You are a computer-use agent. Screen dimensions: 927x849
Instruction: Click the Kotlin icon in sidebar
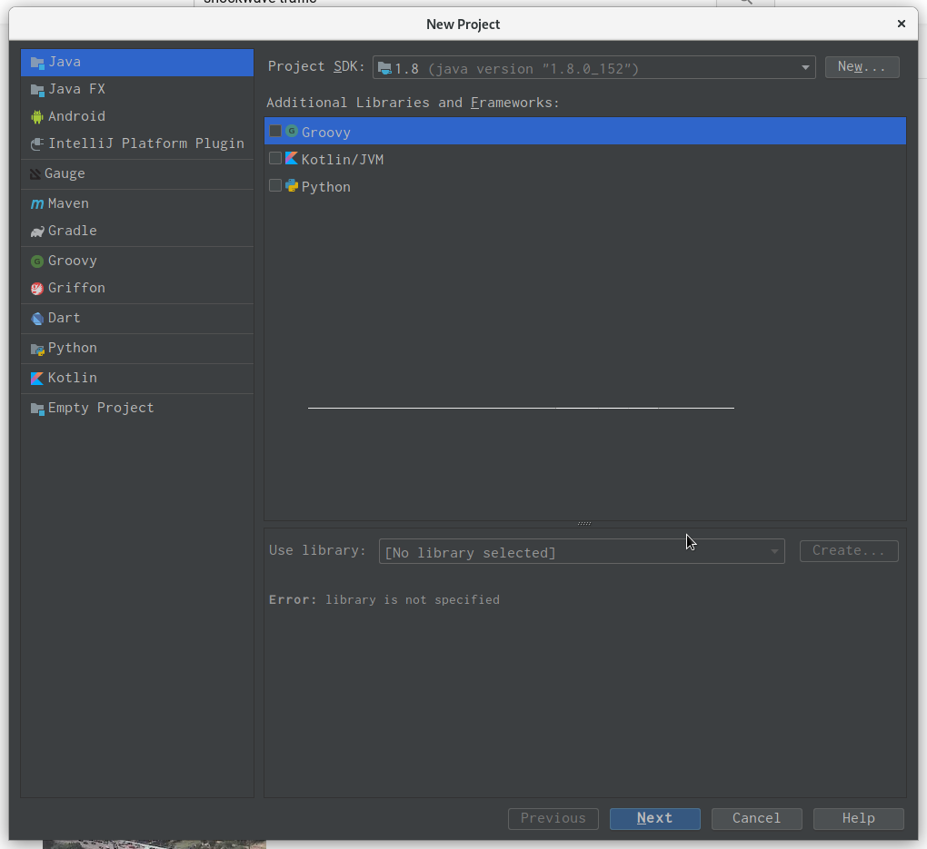[x=37, y=378]
